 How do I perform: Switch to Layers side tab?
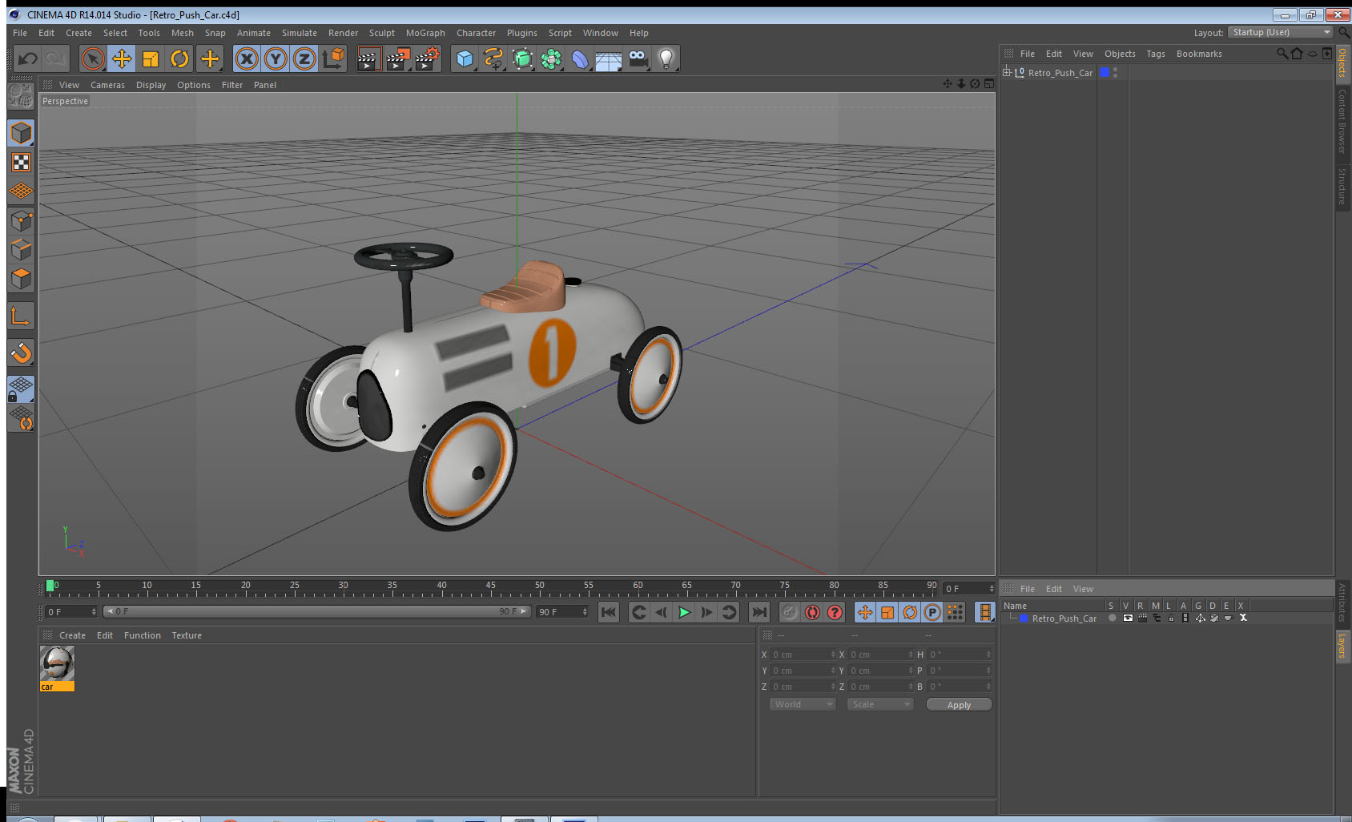point(1342,646)
